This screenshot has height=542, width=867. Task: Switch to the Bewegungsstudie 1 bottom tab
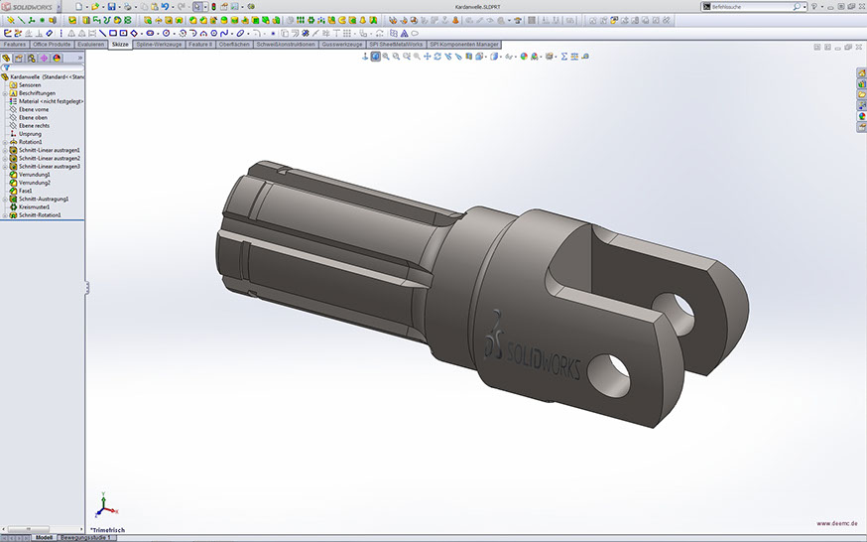87,537
